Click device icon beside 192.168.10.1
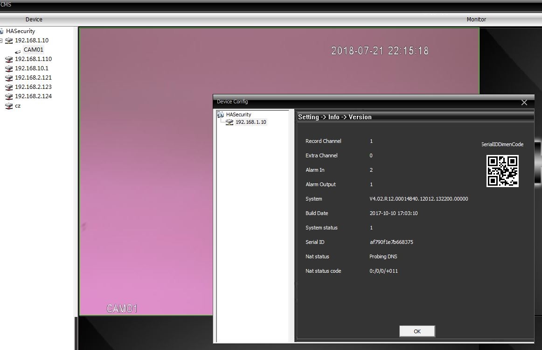Screen dimensions: 542x350 tap(9, 68)
